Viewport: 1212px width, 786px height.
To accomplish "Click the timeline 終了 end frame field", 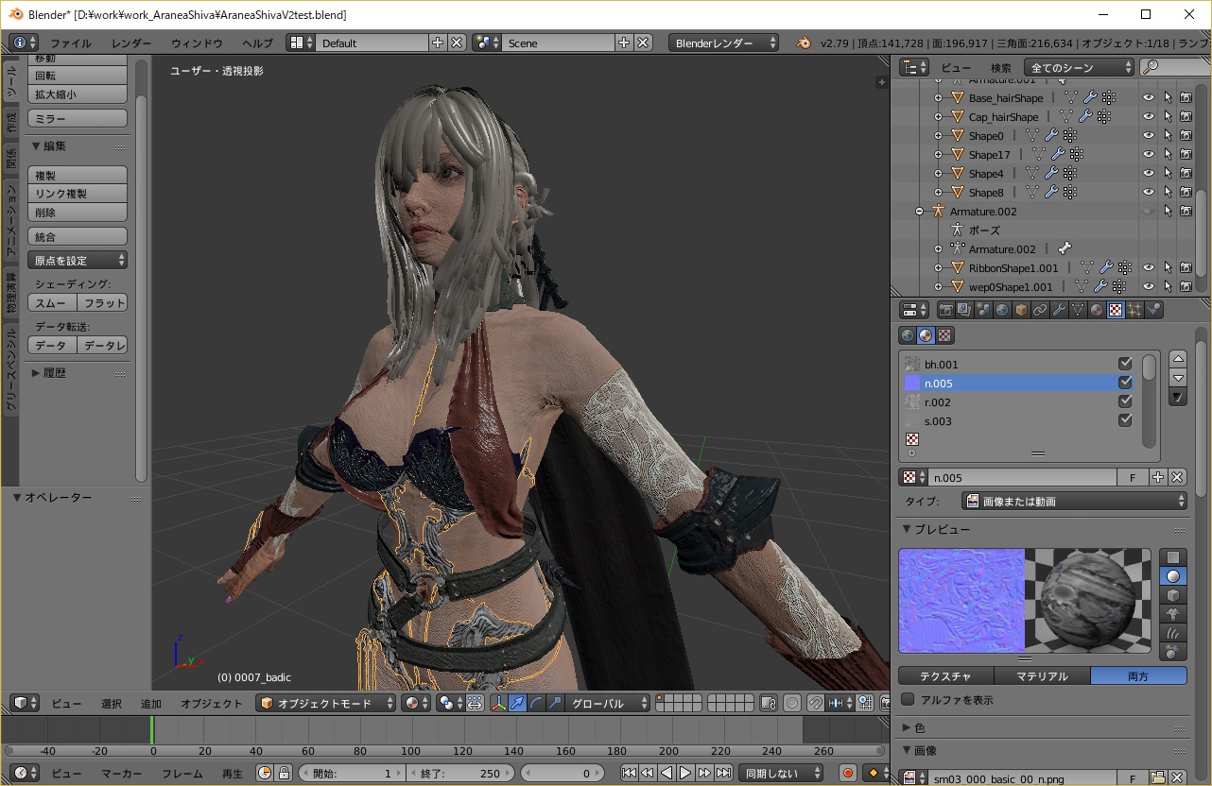I will [x=459, y=773].
